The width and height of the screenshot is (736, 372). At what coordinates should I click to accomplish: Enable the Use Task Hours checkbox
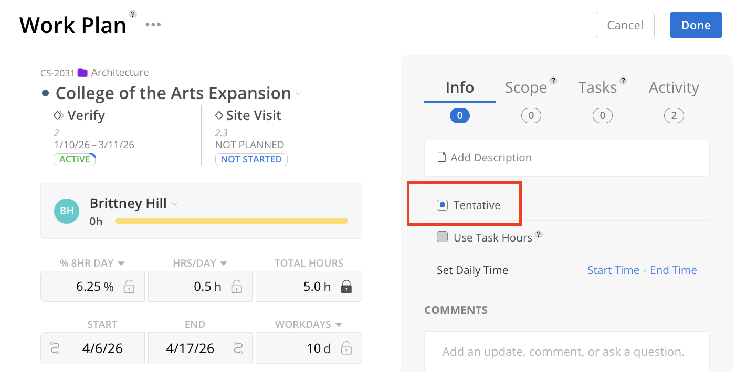[x=442, y=237]
